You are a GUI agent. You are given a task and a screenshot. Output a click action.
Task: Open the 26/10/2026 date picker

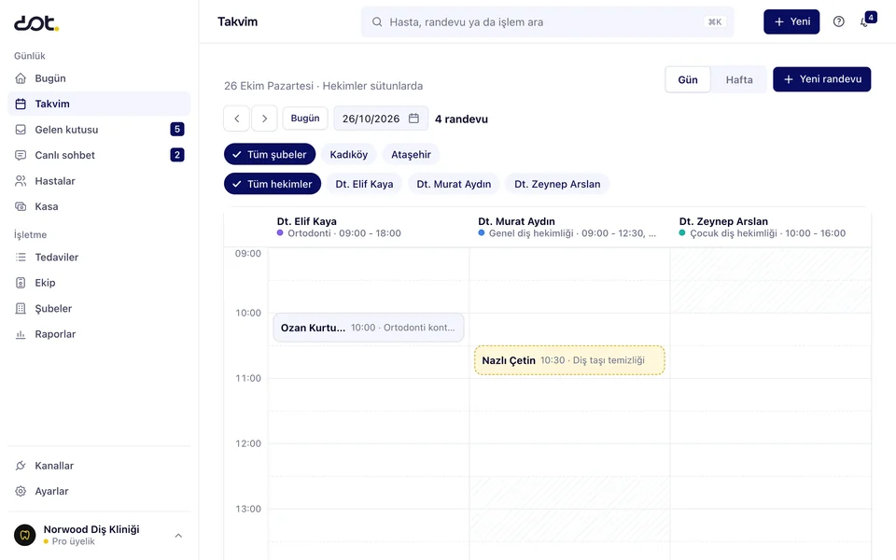pos(381,119)
